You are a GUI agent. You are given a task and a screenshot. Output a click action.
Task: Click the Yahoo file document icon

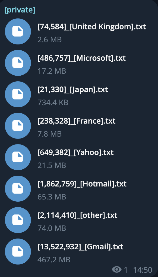pos(18,157)
